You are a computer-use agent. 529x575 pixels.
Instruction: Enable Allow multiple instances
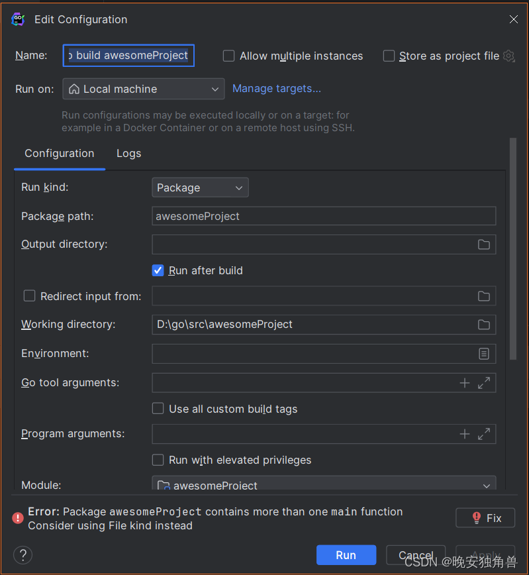tap(228, 56)
